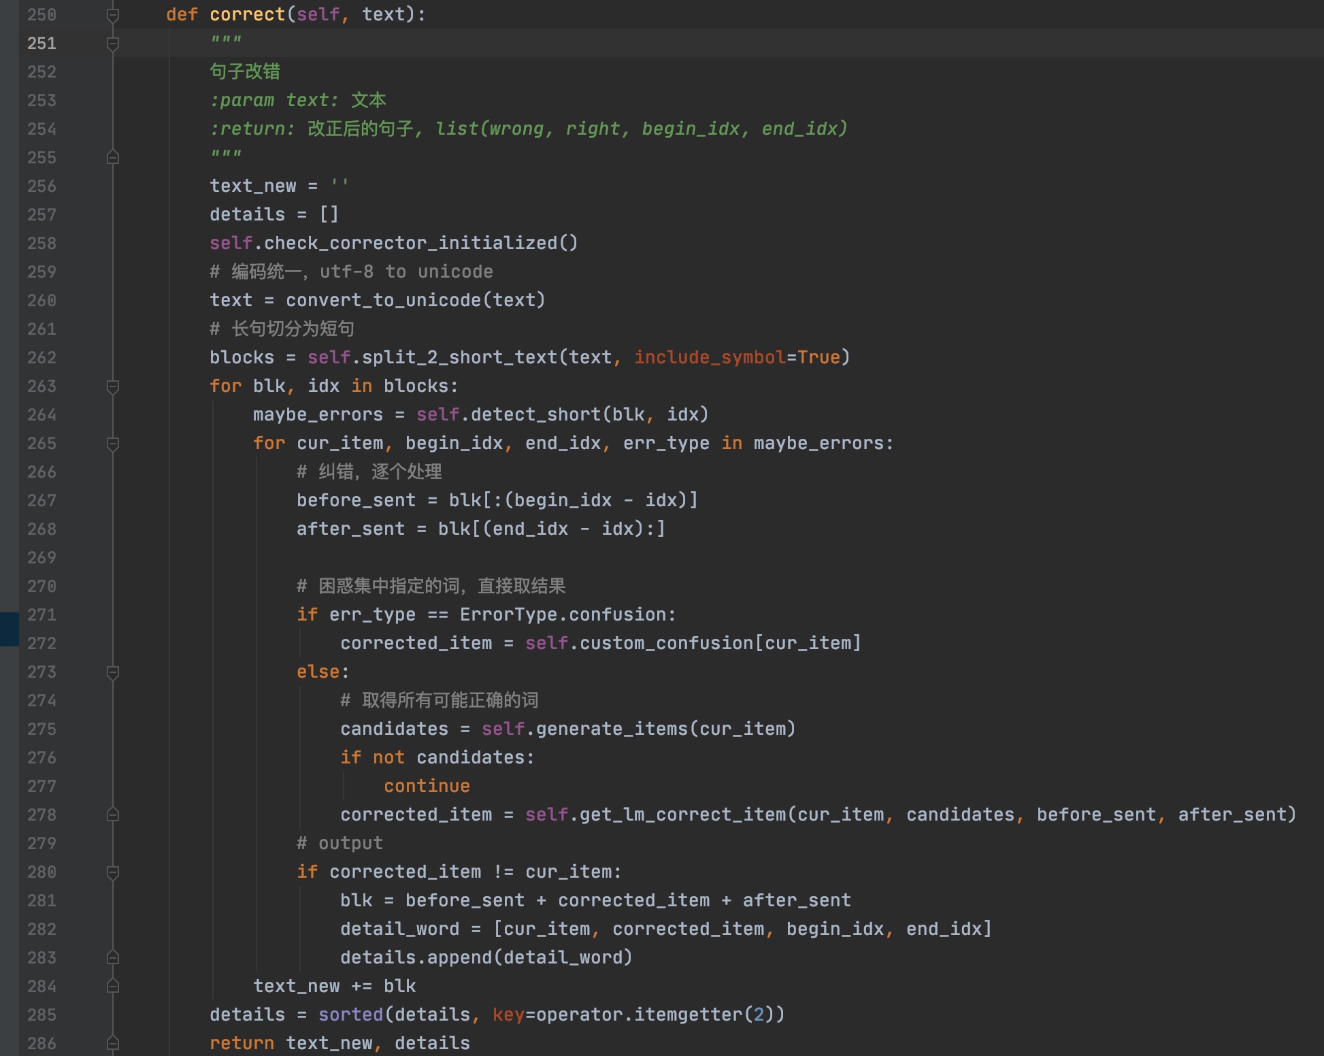1324x1056 pixels.
Task: Fold the 'if corrected_item != cur_item' block
Action: click(x=113, y=872)
